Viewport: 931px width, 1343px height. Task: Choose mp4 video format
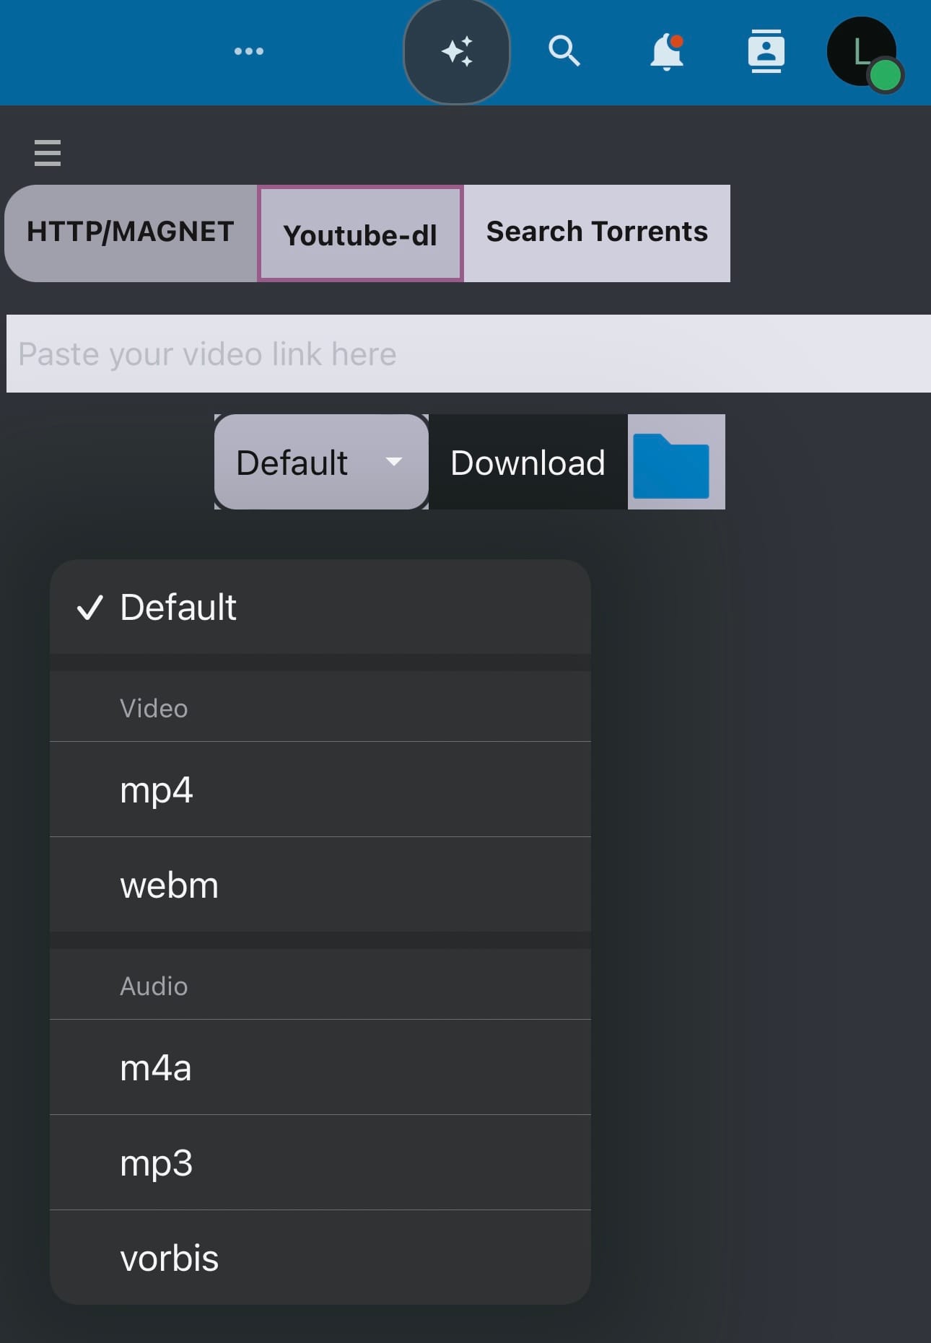click(x=320, y=789)
